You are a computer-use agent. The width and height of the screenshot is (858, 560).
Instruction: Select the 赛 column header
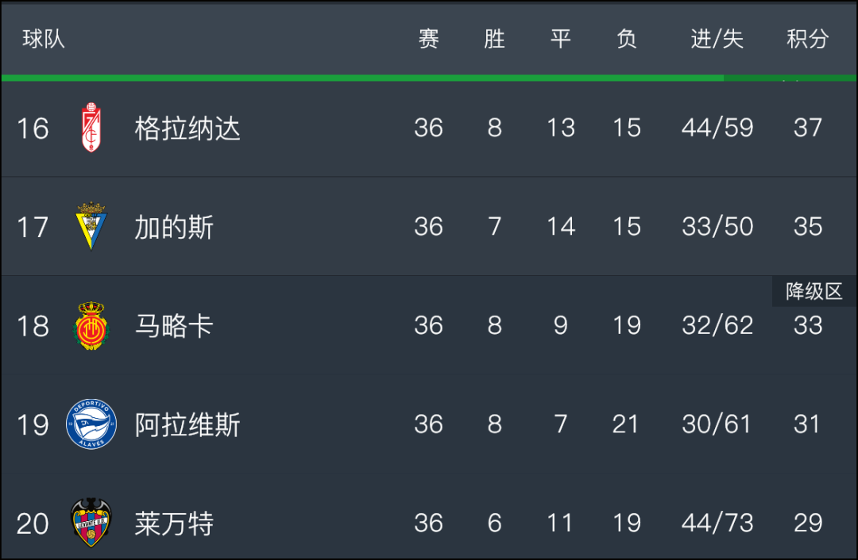428,39
